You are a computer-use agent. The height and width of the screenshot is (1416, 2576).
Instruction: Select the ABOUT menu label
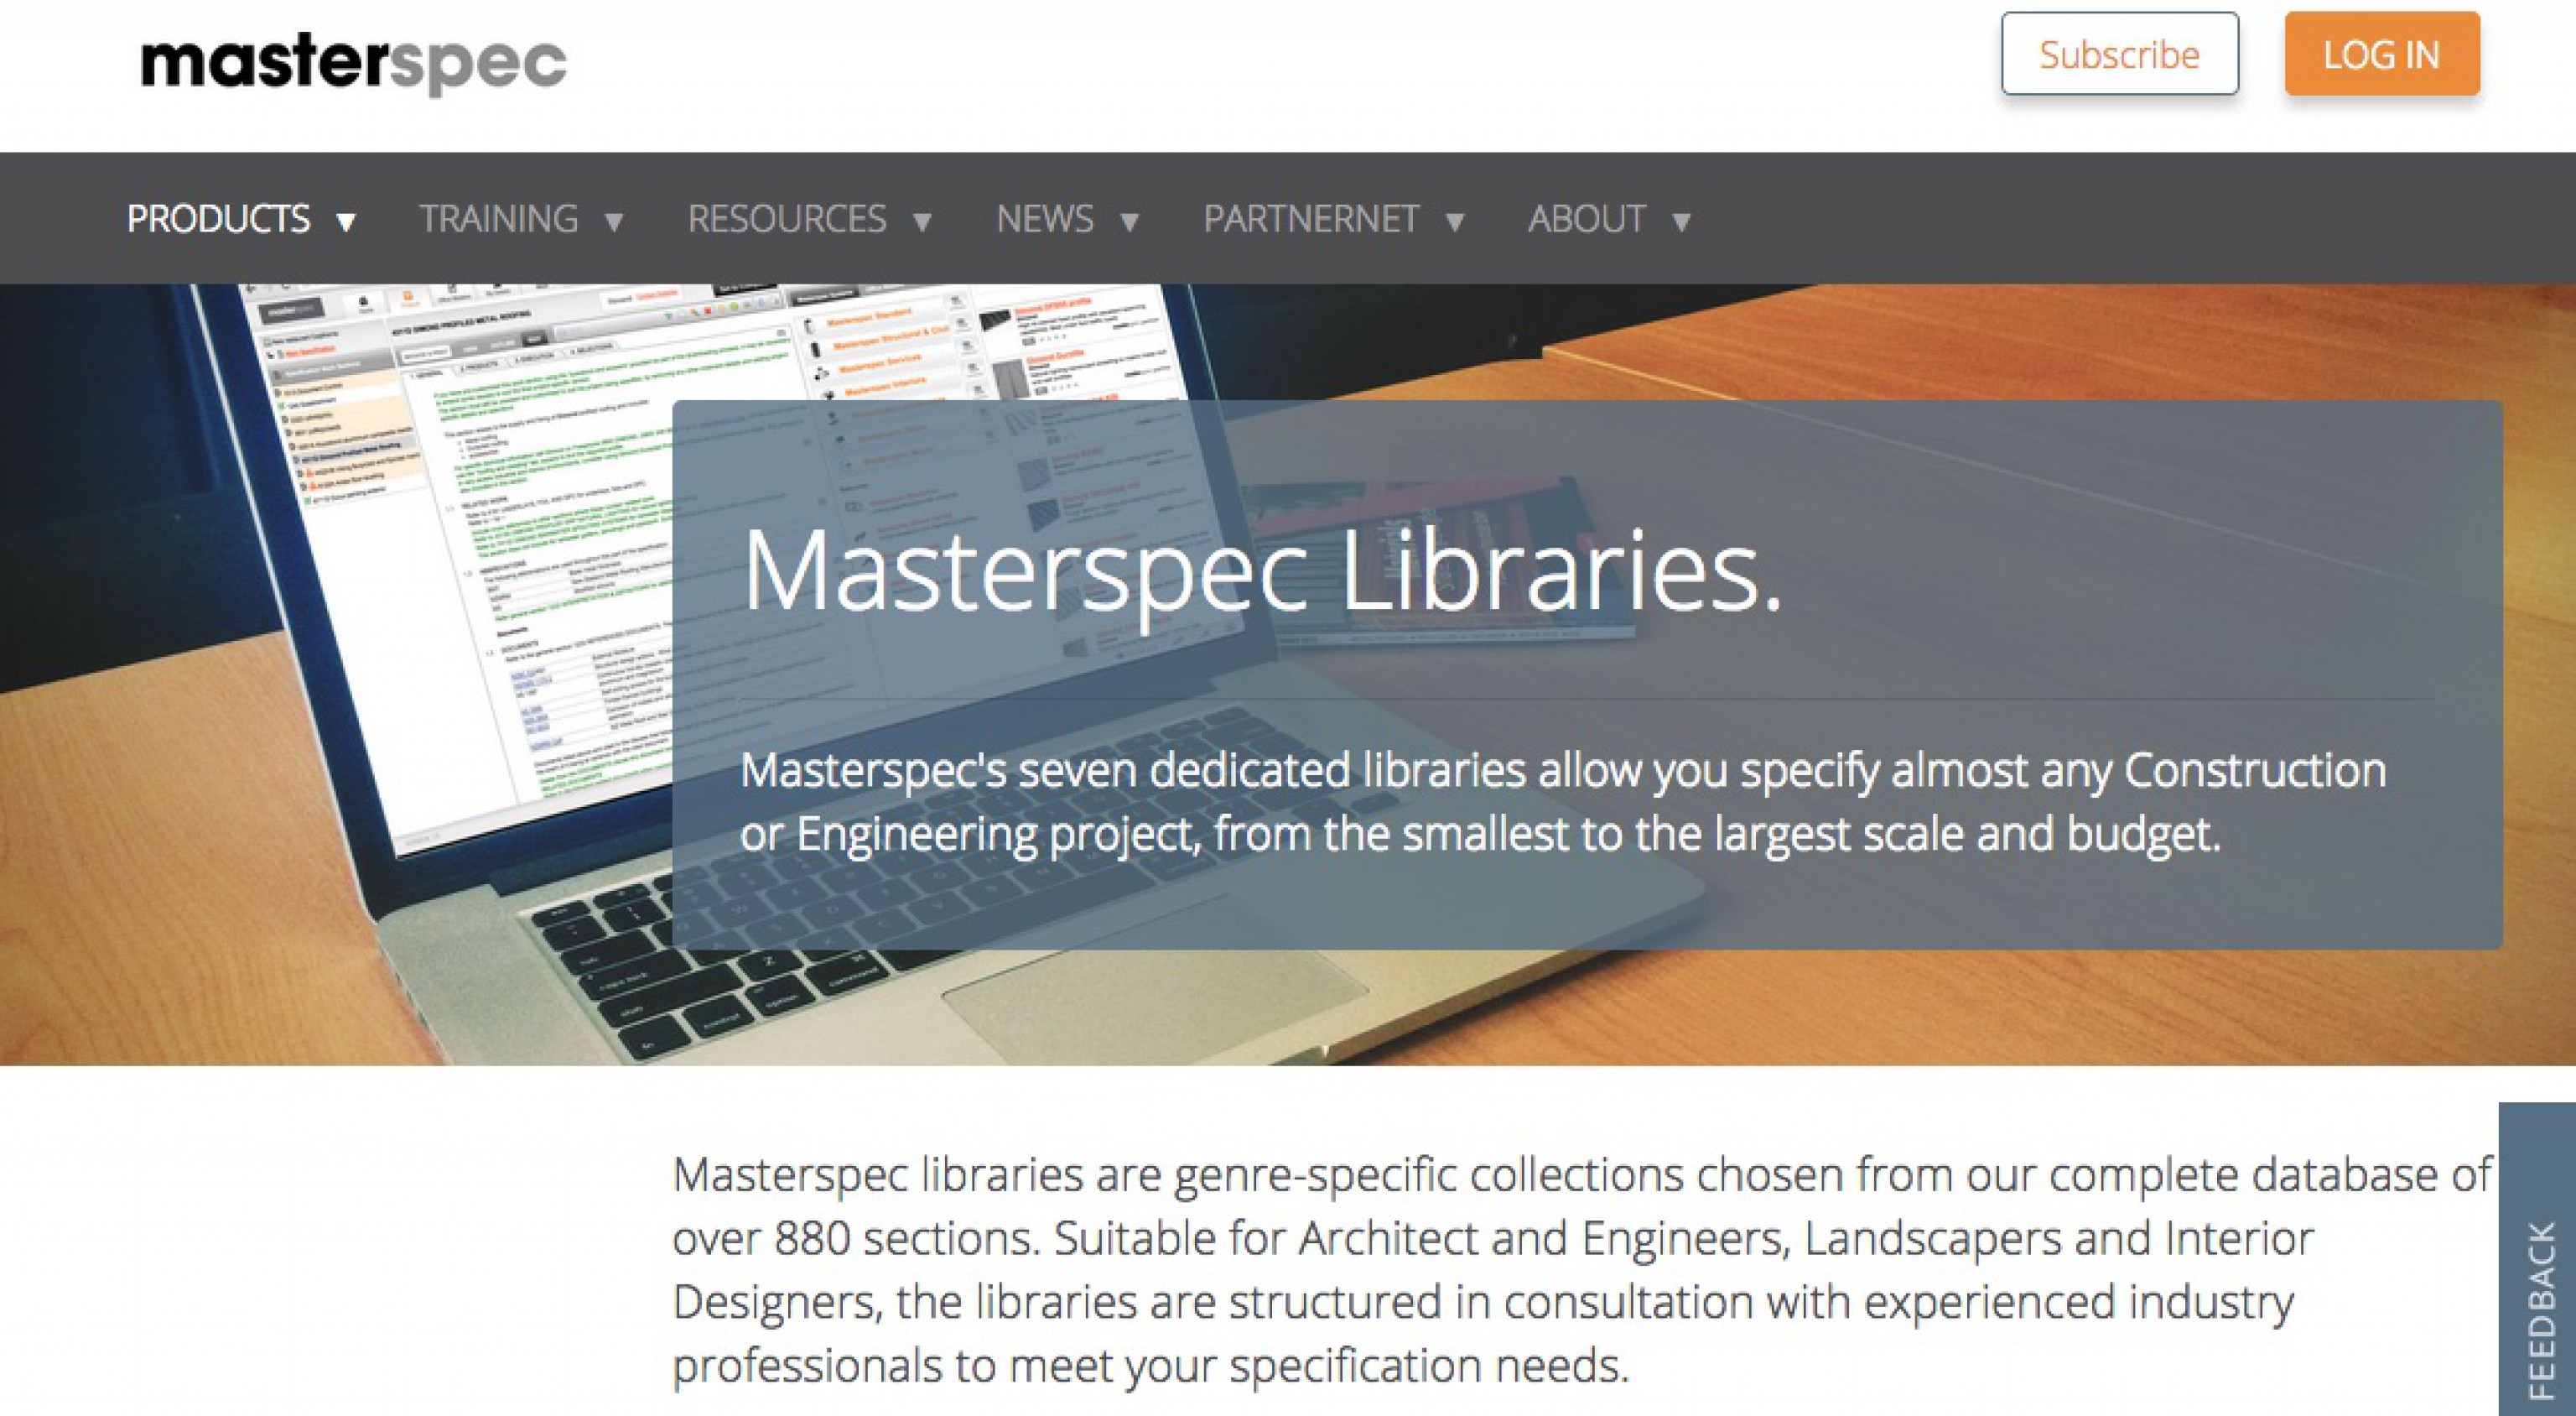[x=1586, y=219]
